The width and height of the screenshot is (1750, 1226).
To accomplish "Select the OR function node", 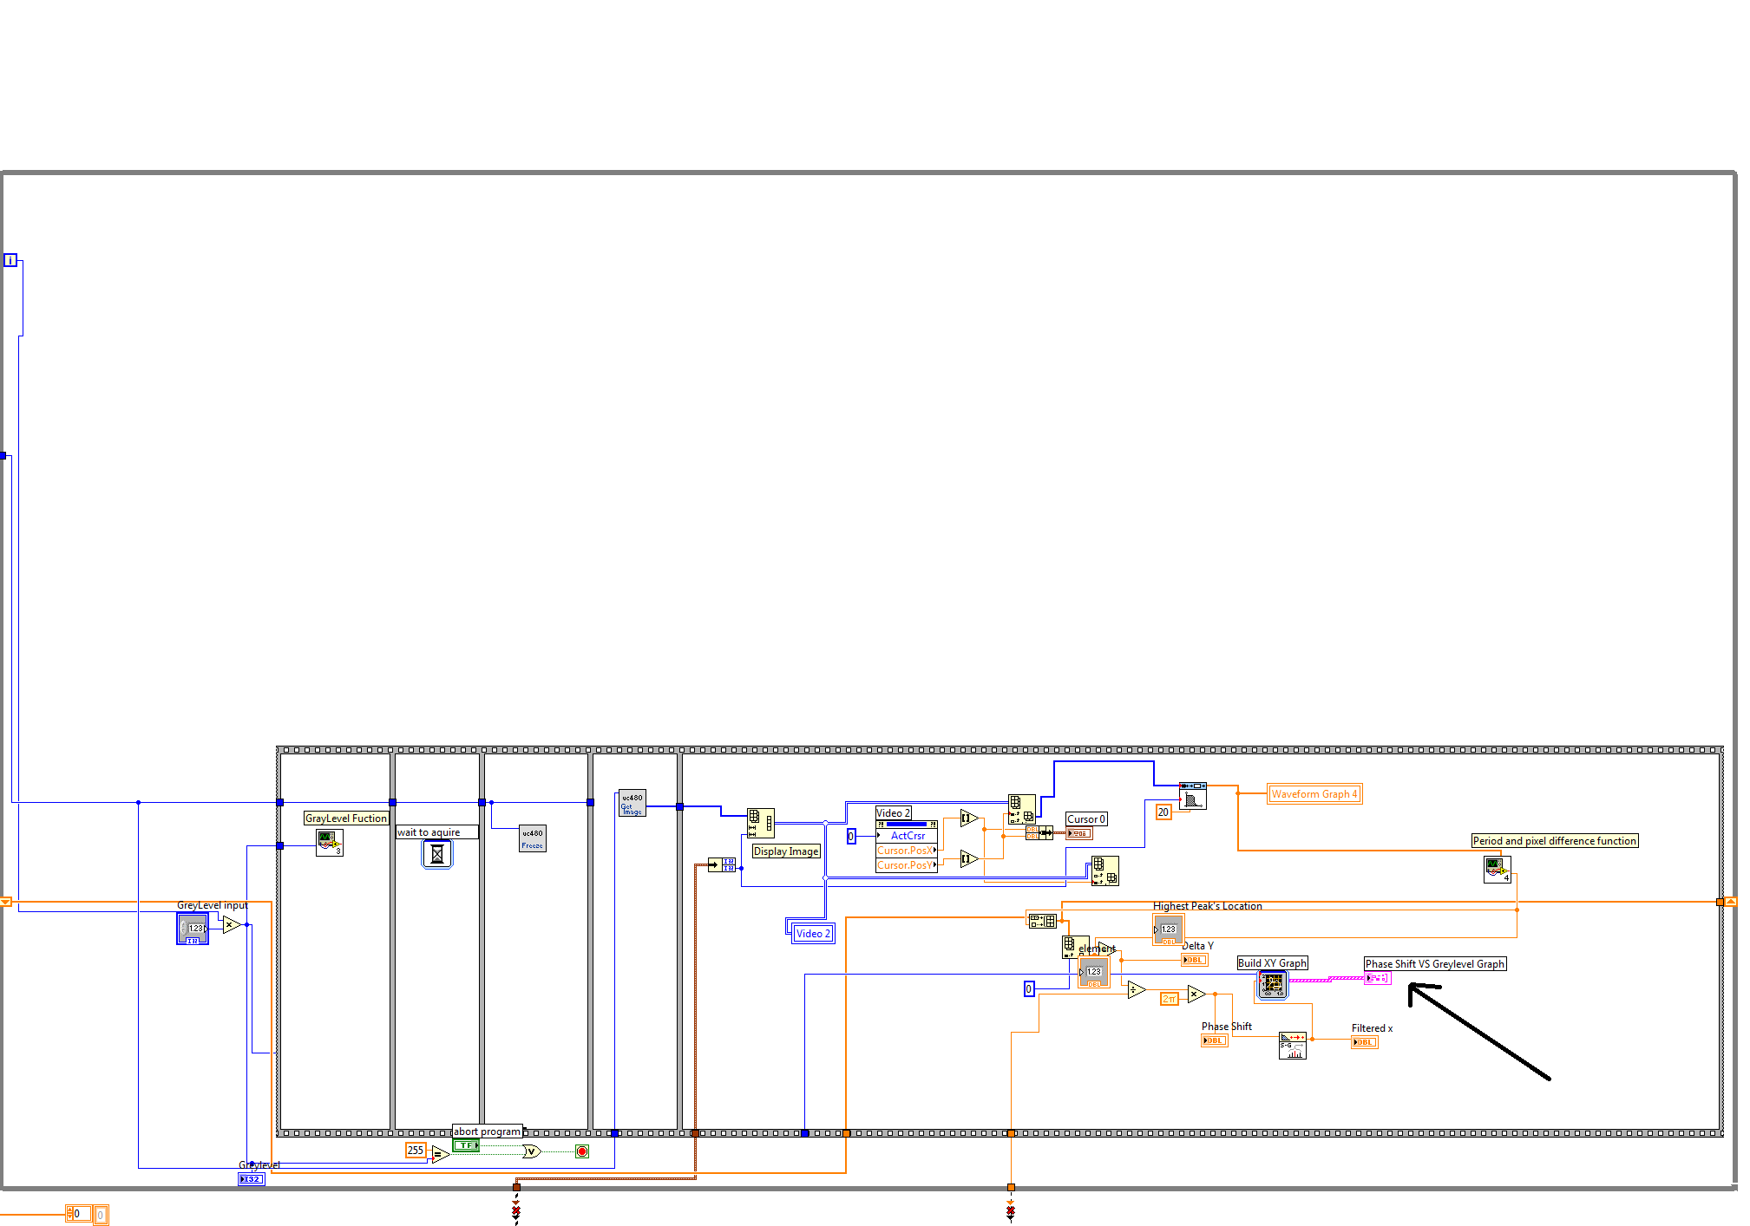I will click(531, 1151).
